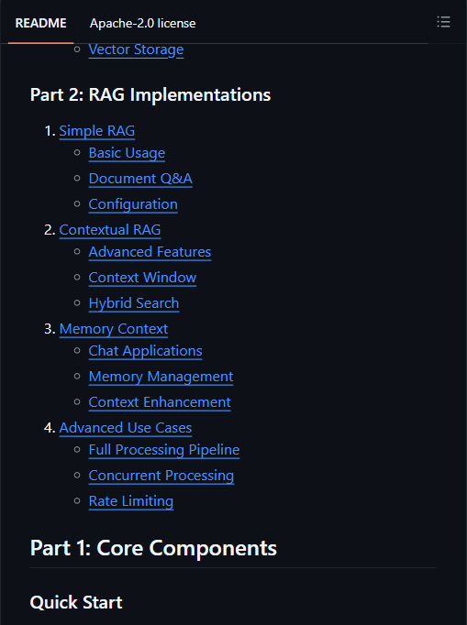
Task: Go to Advanced Features link
Action: click(x=150, y=252)
